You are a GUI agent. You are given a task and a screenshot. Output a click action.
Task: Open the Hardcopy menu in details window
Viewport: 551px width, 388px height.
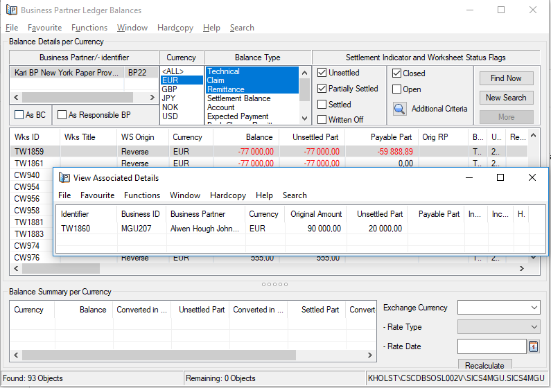point(227,195)
